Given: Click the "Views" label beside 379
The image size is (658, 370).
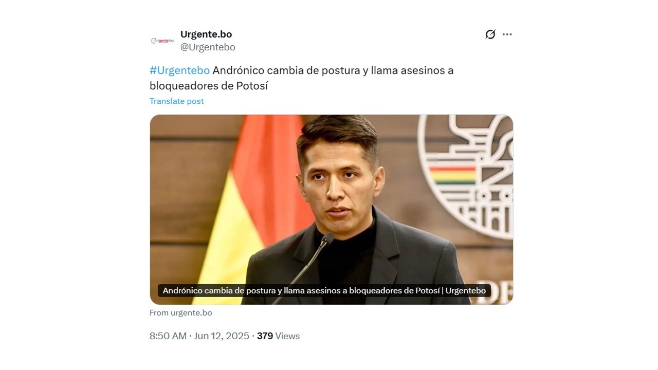Looking at the screenshot, I should (x=287, y=336).
